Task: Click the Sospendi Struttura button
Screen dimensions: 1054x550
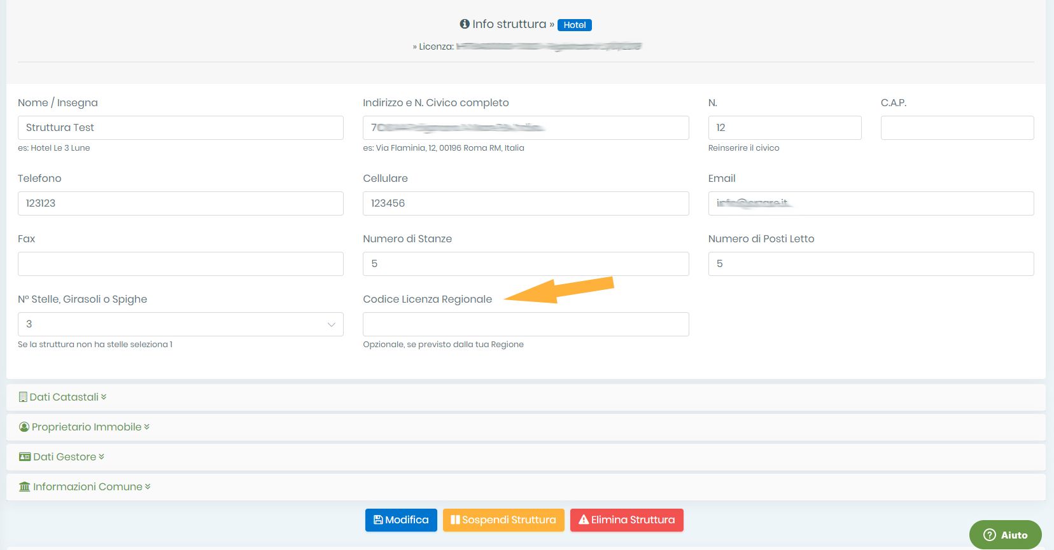Action: click(503, 519)
